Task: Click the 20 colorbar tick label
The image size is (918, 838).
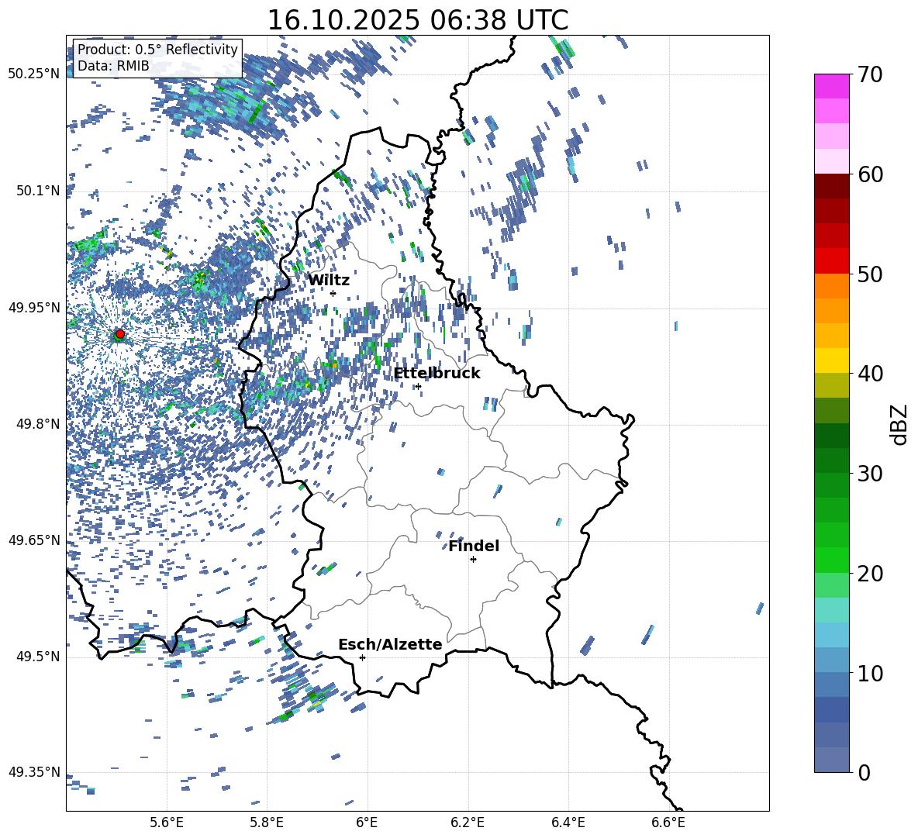Action: [870, 574]
